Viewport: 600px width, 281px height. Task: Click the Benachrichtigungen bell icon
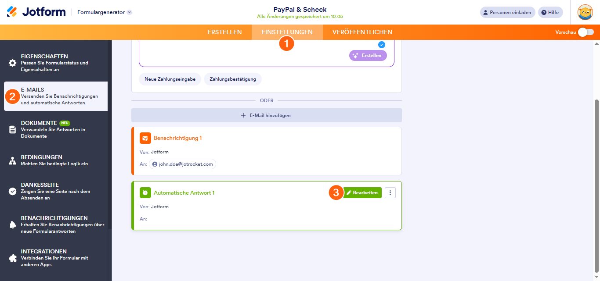[x=13, y=224]
